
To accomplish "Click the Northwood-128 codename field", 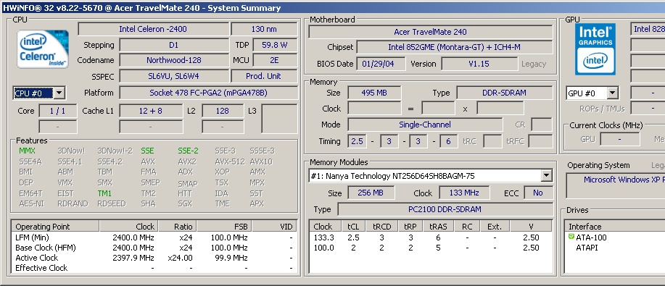I will 173,60.
